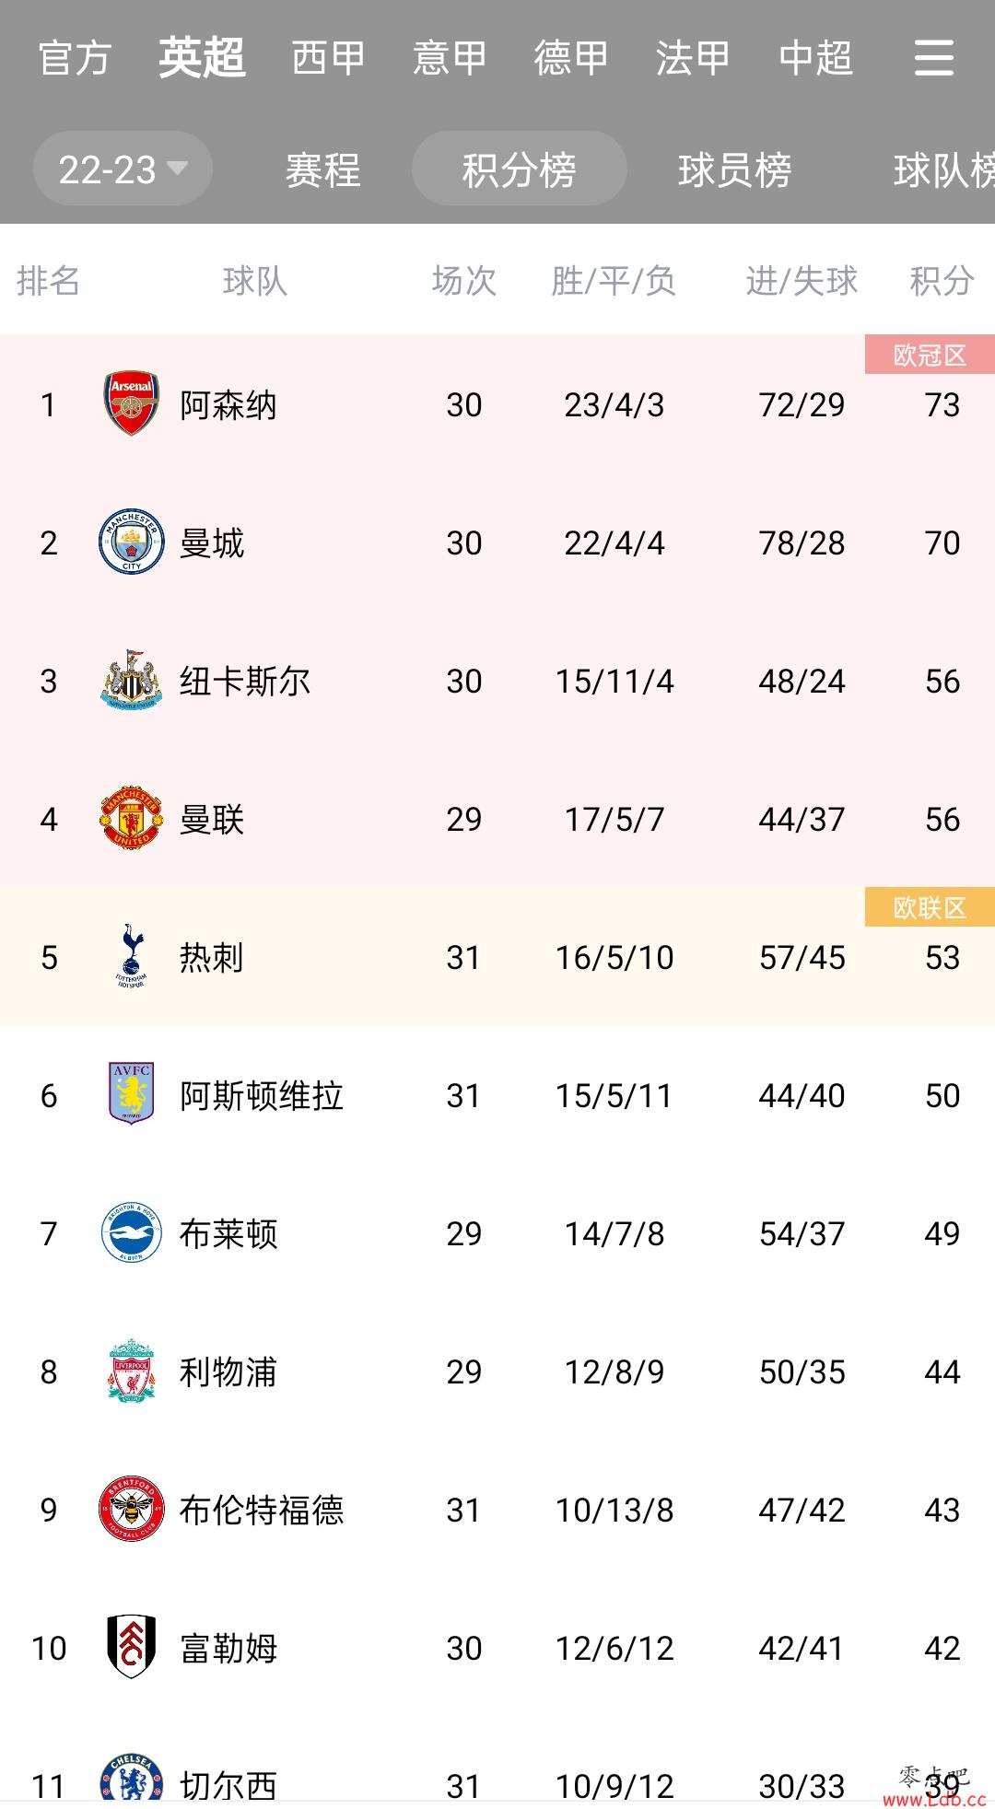Switch to the 西甲 league tab
This screenshot has height=1809, width=995.
[328, 58]
